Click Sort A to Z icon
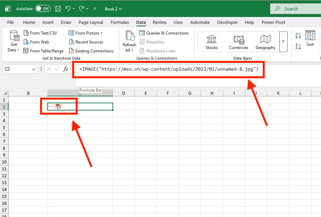 pos(298,36)
